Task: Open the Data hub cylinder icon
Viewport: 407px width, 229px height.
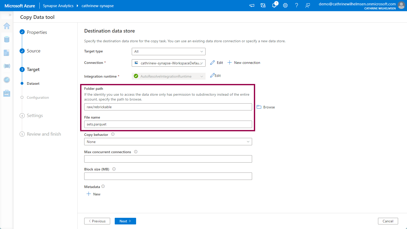Action: [7, 39]
